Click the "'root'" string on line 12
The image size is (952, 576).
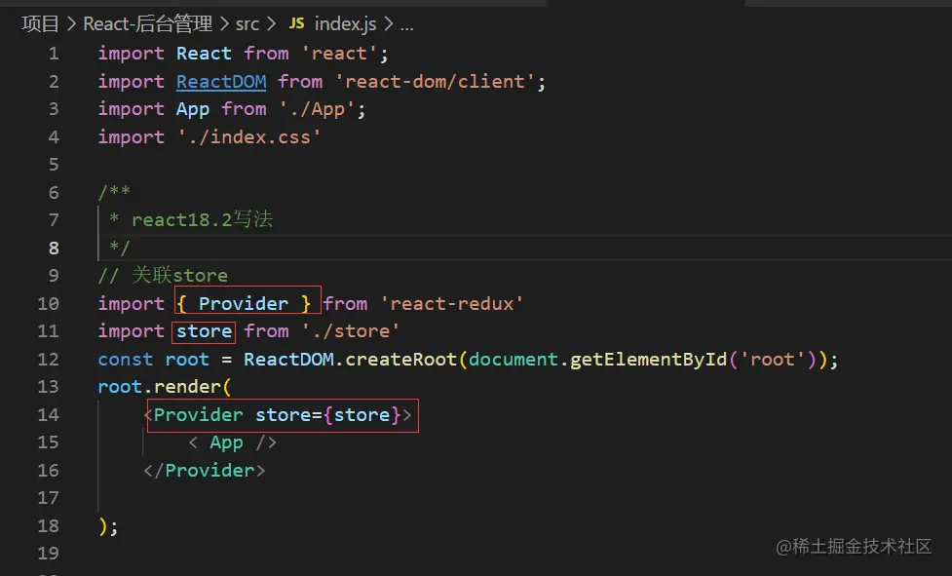tap(773, 360)
